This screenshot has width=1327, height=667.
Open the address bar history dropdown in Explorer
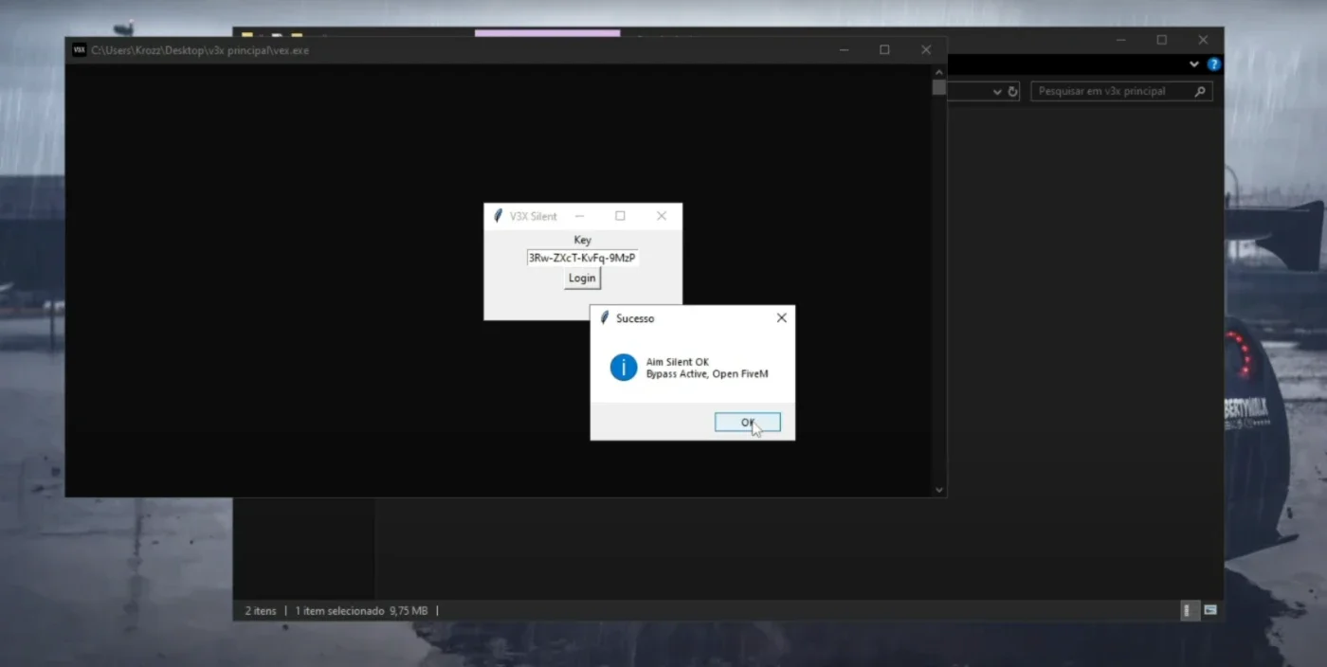click(997, 92)
